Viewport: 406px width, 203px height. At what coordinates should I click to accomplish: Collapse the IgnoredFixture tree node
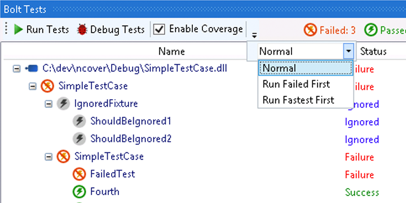click(x=48, y=104)
